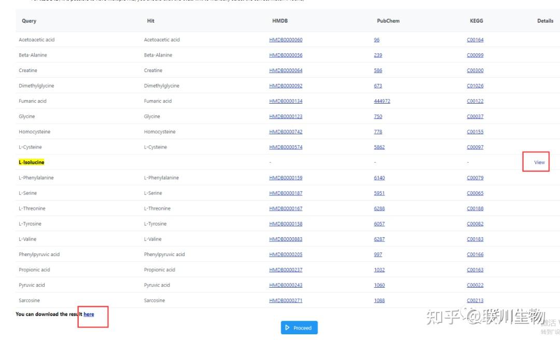This screenshot has width=560, height=340.
Task: Open KEGG link C00163
Action: click(x=475, y=270)
